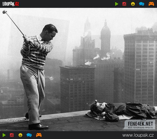Click the red photo camera icon in footer

pos(12,135)
